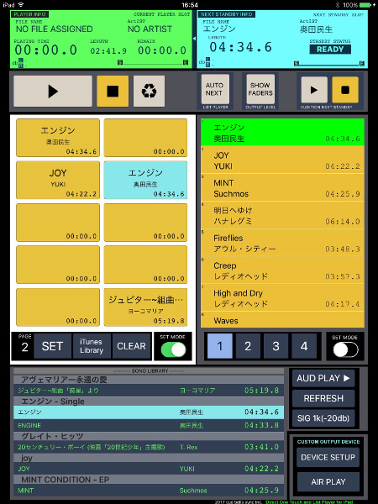Select AIR PLAY output

pyautogui.click(x=328, y=482)
